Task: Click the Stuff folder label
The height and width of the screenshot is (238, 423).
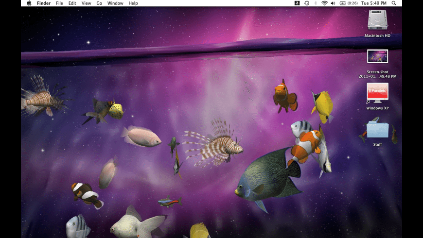Action: 377,144
